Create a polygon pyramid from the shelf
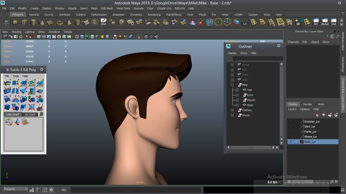 [68, 22]
